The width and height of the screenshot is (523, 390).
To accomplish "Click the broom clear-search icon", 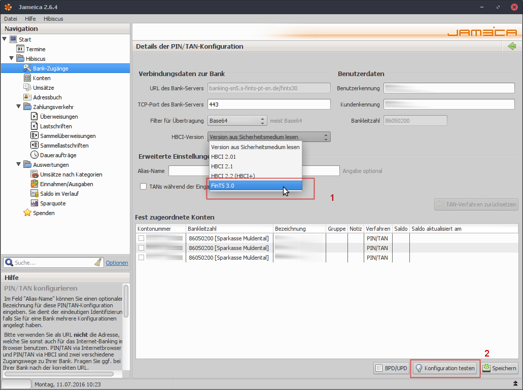I will pyautogui.click(x=98, y=263).
